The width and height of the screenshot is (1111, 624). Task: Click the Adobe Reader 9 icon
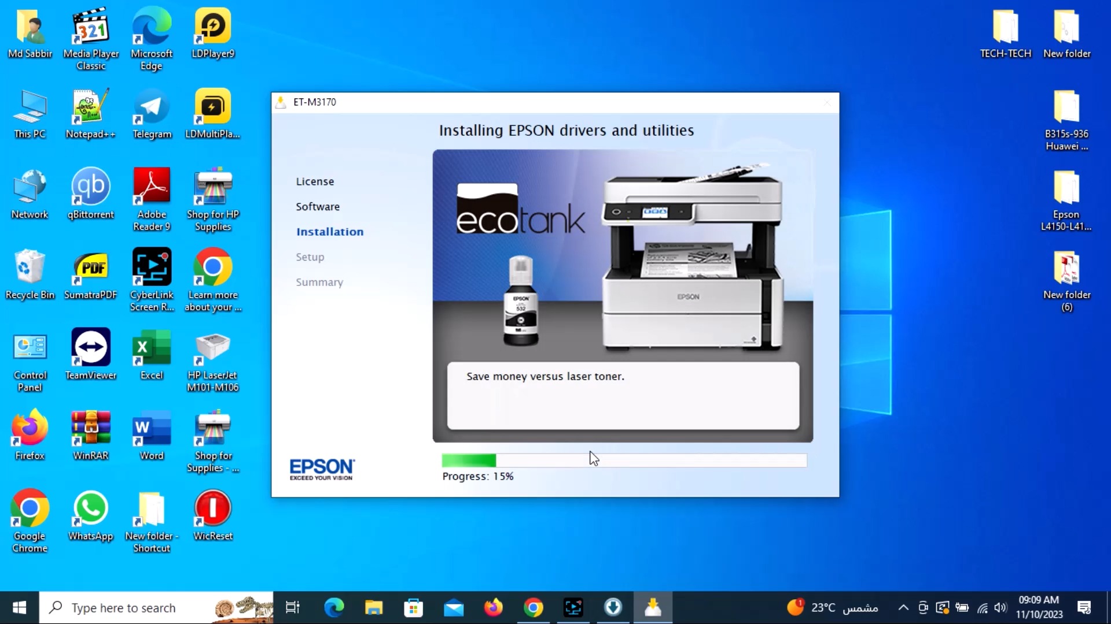pos(152,200)
